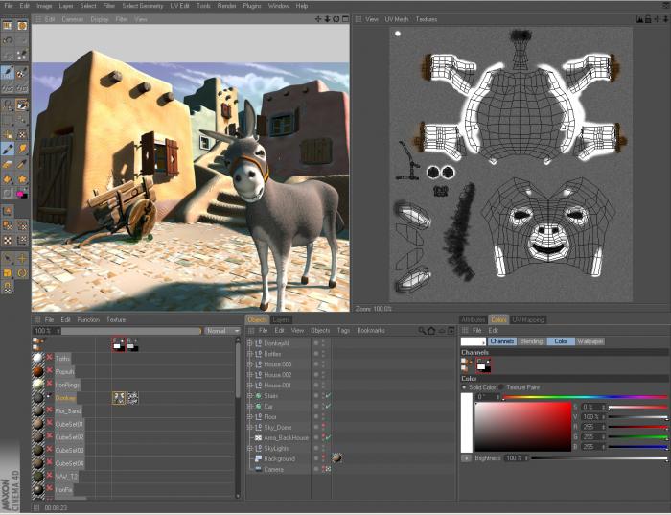
Task: Open the Select Geometry menu
Action: point(143,6)
